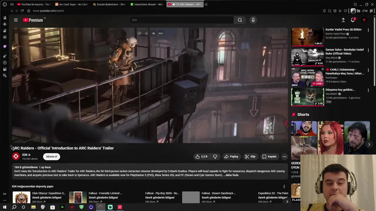
Task: Open the YouTube account avatar menu
Action: pyautogui.click(x=364, y=20)
